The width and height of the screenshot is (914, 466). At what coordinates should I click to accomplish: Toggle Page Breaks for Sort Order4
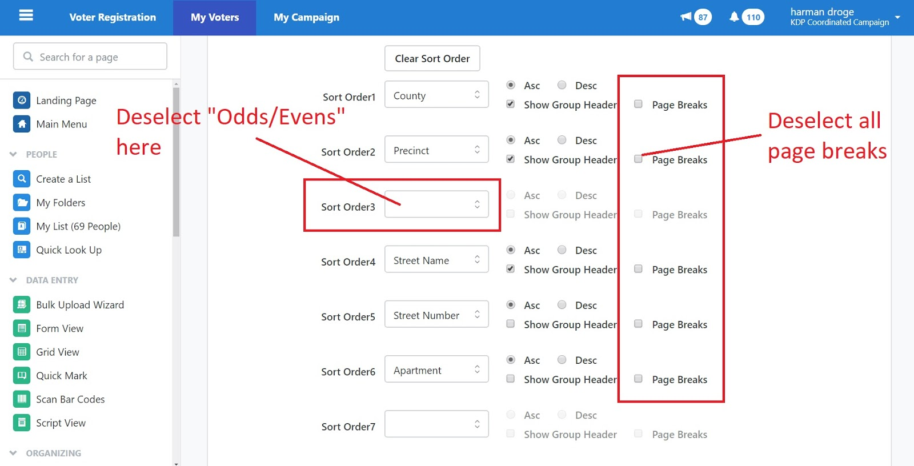(x=638, y=269)
